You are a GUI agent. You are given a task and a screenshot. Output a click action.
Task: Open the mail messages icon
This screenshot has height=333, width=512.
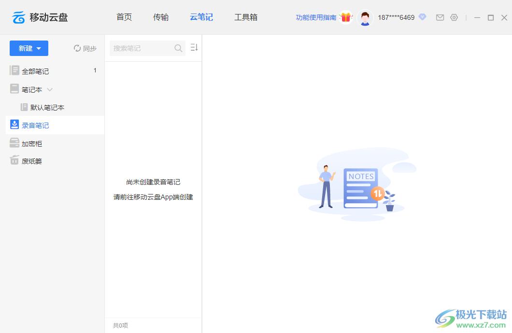440,17
